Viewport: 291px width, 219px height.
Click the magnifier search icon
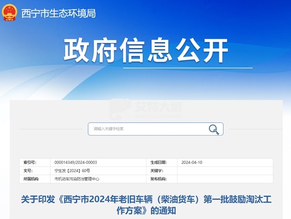pyautogui.click(x=213, y=129)
